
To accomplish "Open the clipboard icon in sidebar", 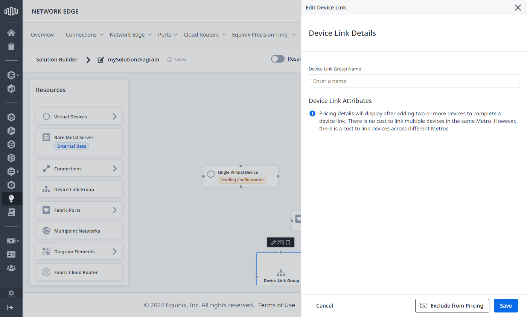I will 11,47.
